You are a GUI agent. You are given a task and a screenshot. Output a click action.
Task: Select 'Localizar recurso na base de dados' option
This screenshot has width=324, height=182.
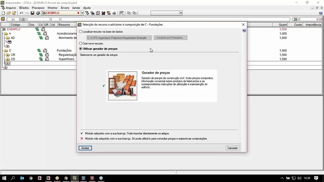[80, 32]
